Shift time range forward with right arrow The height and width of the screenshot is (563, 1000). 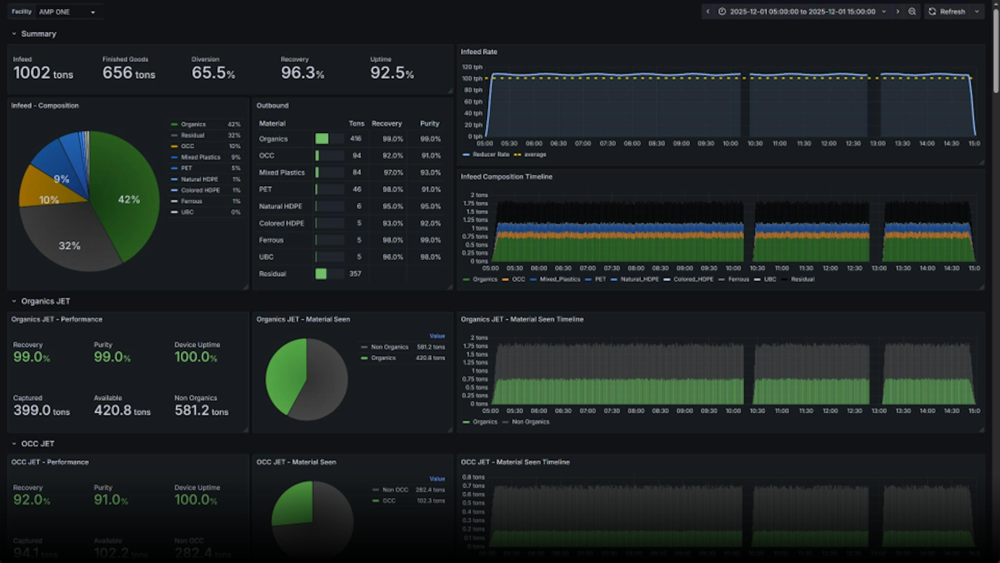click(x=897, y=12)
